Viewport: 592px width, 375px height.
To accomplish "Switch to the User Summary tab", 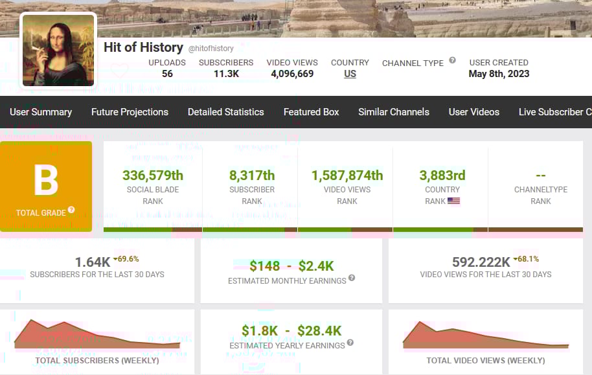I will [41, 112].
